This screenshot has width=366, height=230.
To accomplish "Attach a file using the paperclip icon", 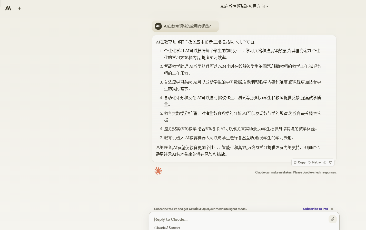I will (x=332, y=219).
